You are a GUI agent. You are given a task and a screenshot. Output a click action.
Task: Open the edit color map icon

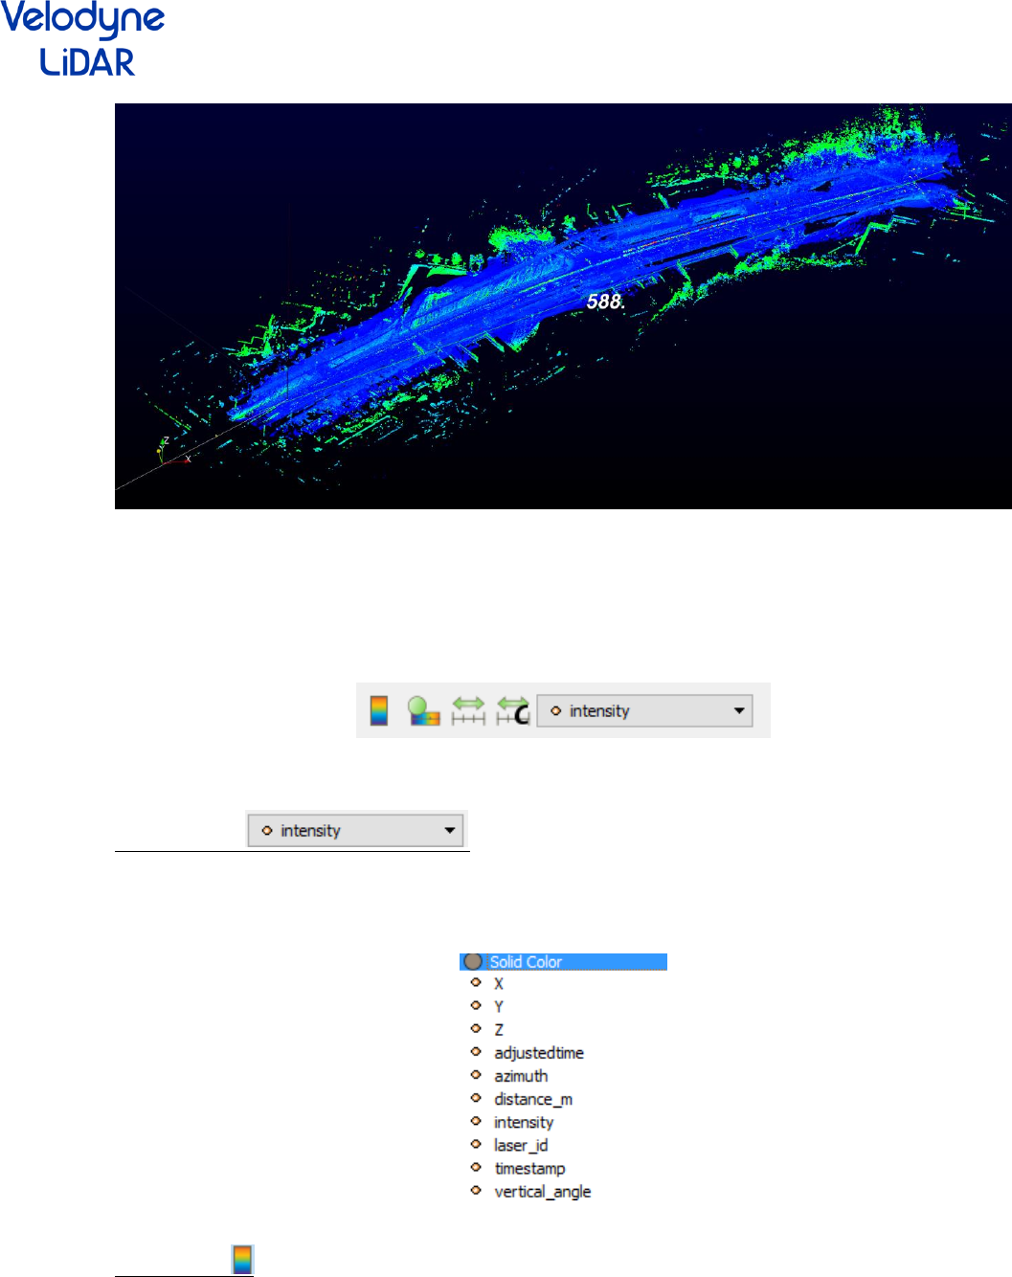tap(423, 710)
